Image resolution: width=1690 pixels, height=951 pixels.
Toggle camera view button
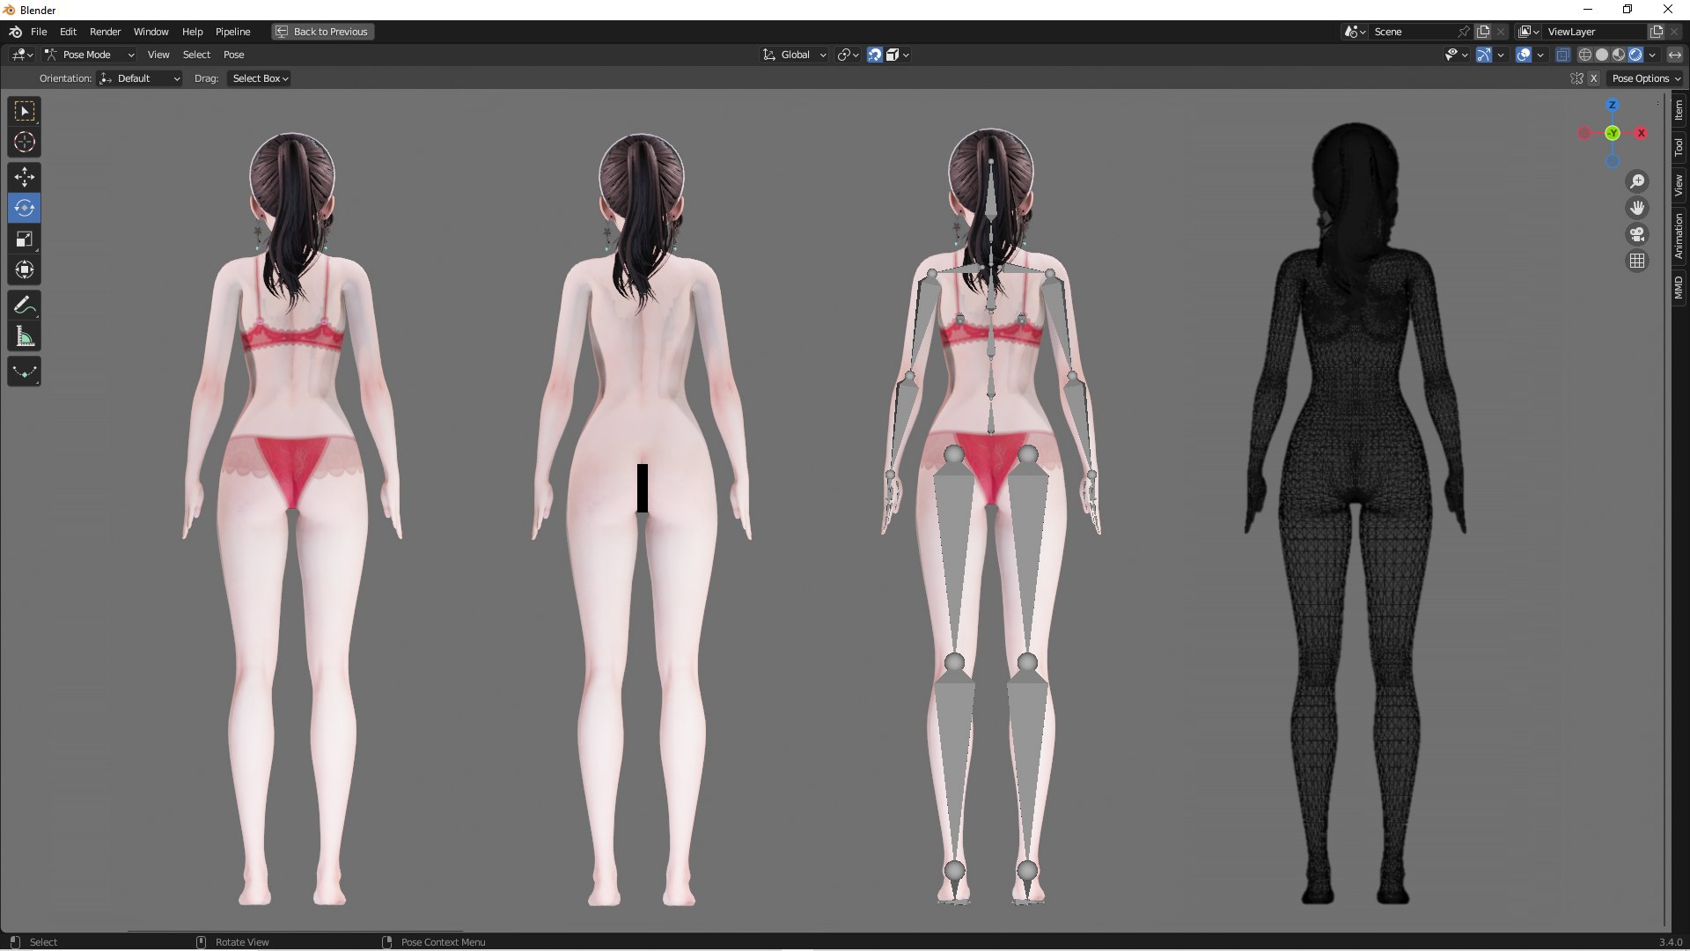[1637, 234]
